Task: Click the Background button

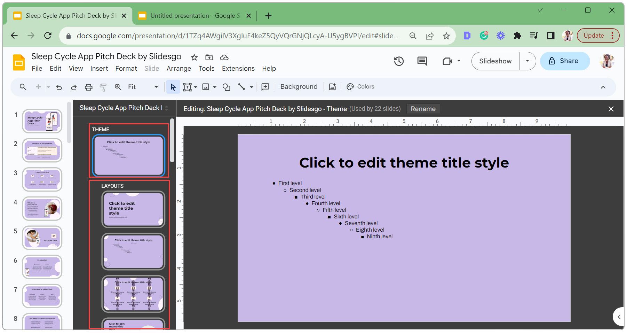Action: pos(299,87)
